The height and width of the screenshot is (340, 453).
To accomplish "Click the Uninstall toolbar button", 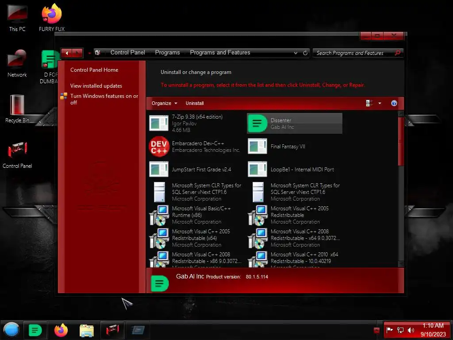I will click(195, 103).
